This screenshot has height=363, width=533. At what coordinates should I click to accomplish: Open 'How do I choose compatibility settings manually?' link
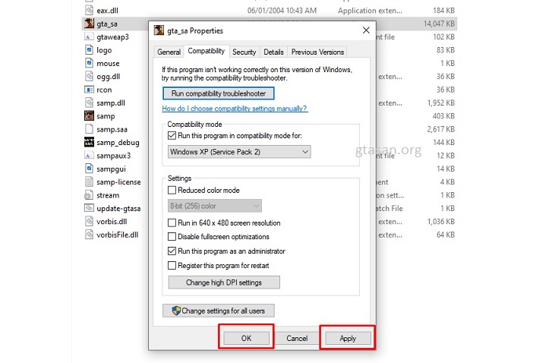(235, 109)
